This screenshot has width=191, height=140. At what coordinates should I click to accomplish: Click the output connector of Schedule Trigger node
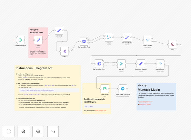tap(24, 40)
